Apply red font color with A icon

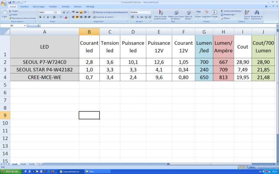point(66,17)
